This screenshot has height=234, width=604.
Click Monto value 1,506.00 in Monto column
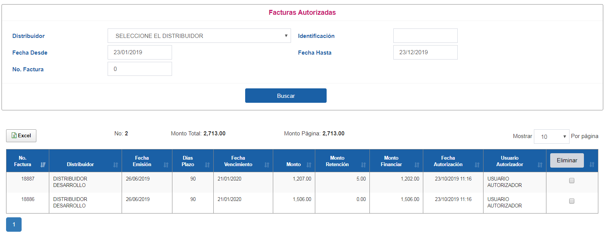(302, 199)
